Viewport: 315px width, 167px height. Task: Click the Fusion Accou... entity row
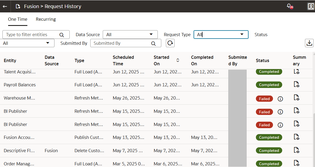(x=19, y=137)
